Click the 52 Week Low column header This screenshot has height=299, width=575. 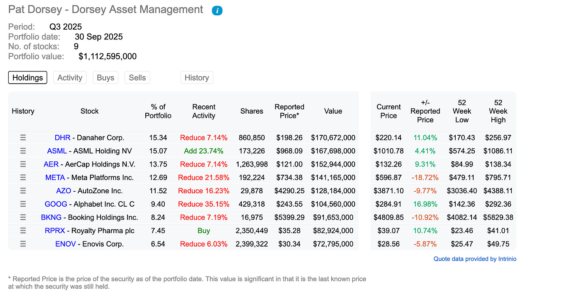pyautogui.click(x=462, y=111)
